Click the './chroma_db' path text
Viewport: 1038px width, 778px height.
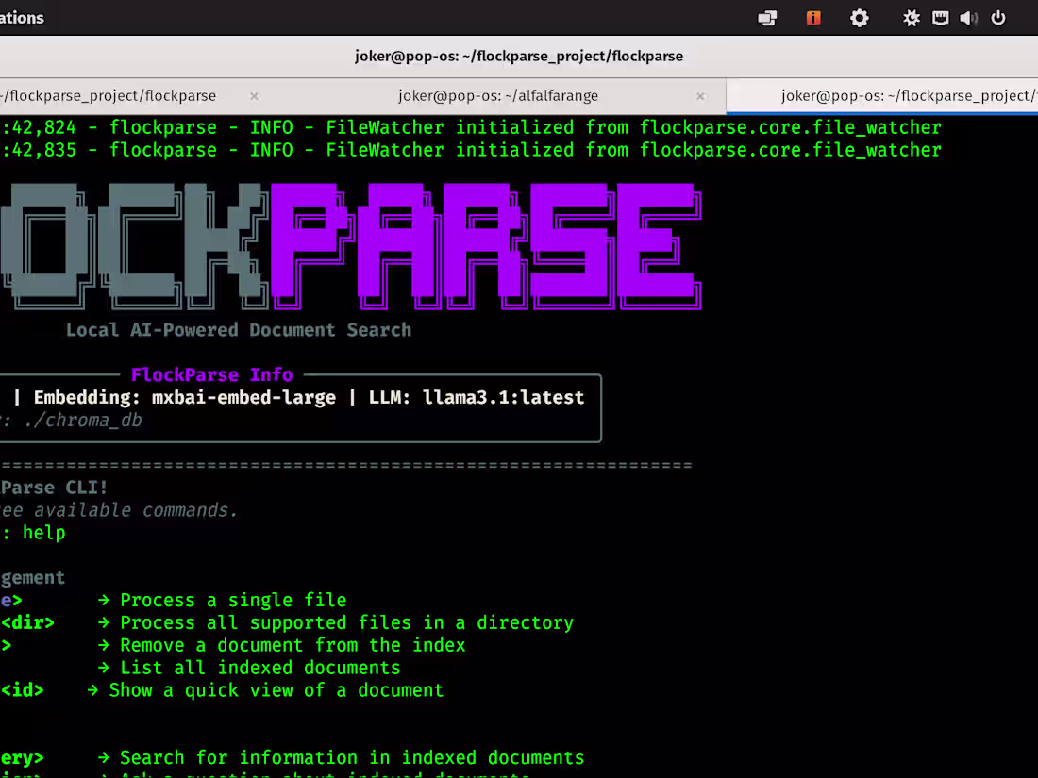[82, 420]
